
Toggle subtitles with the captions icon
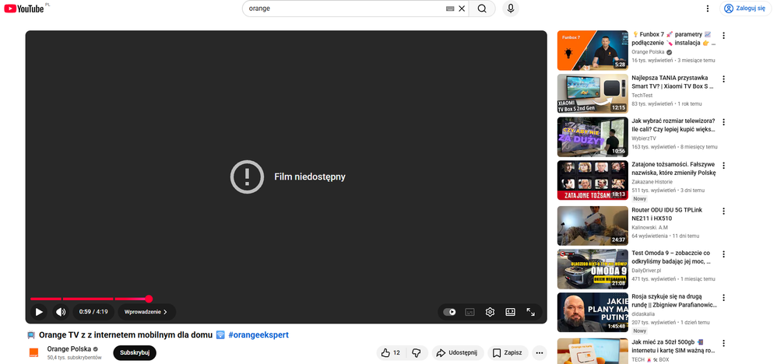coord(469,312)
